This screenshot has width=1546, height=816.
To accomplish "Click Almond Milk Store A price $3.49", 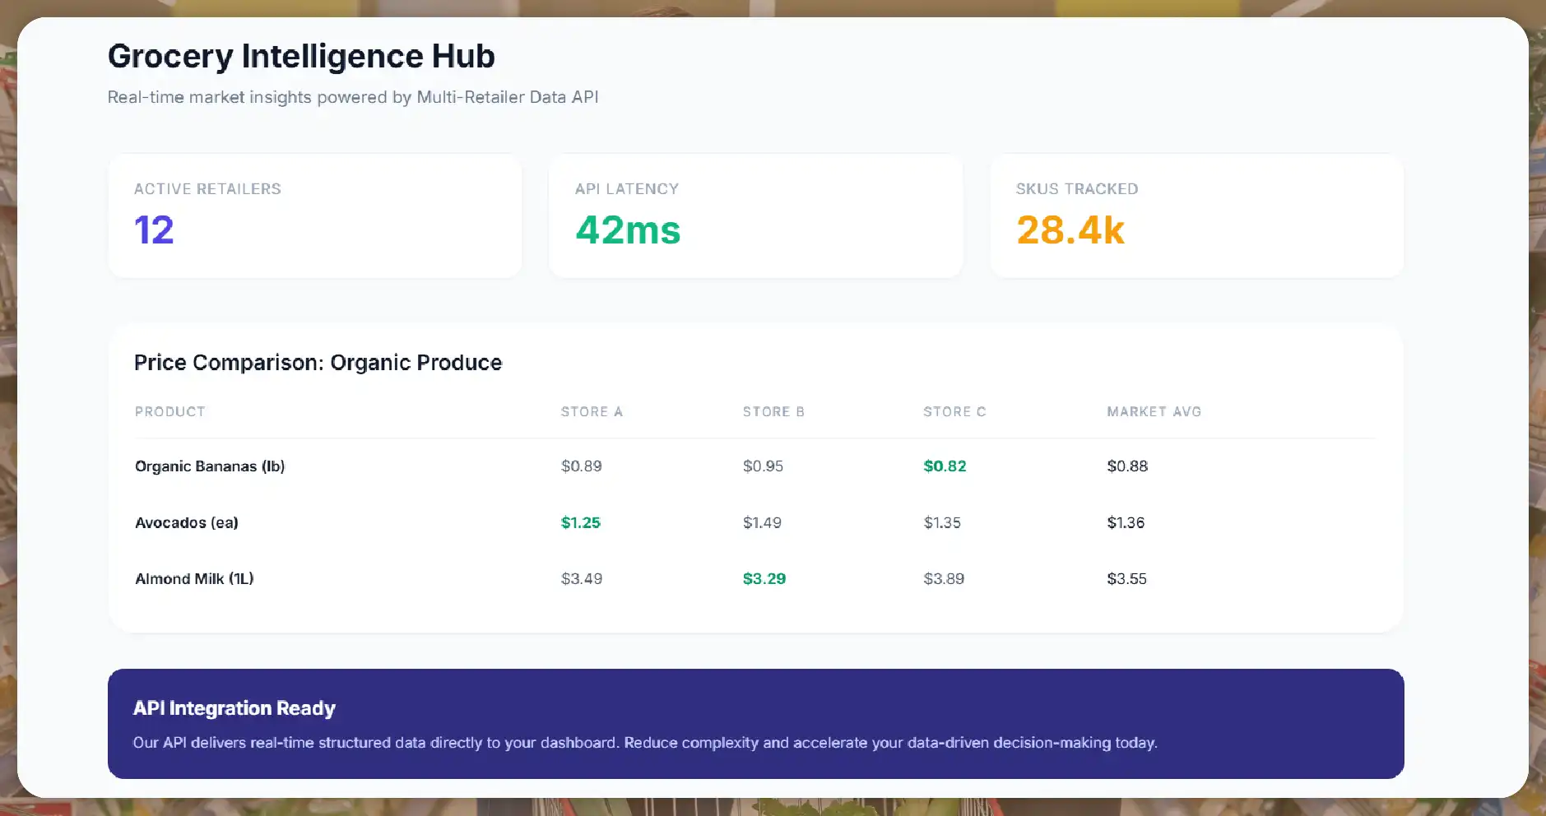I will [582, 579].
